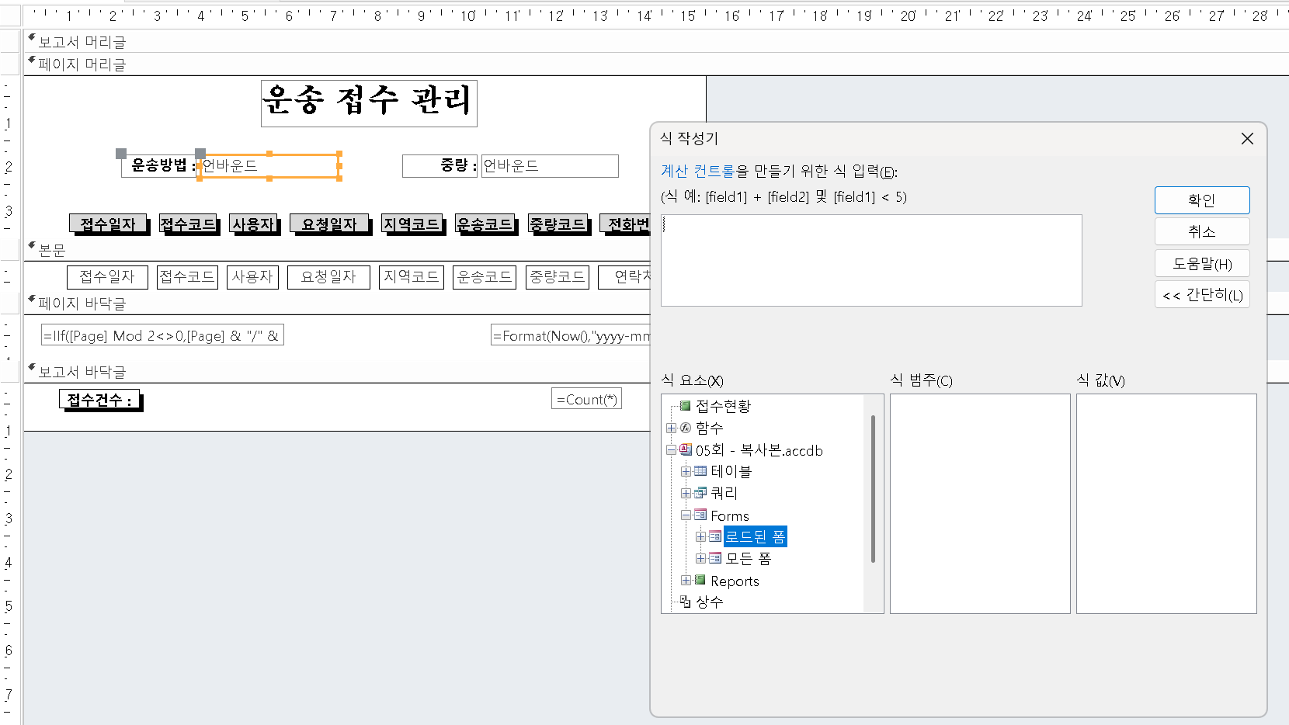Expand the 모든 폼 node

pos(700,558)
